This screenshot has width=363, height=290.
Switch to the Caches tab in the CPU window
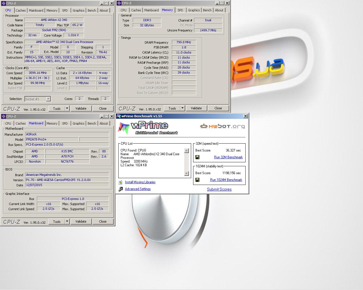pos(21,10)
